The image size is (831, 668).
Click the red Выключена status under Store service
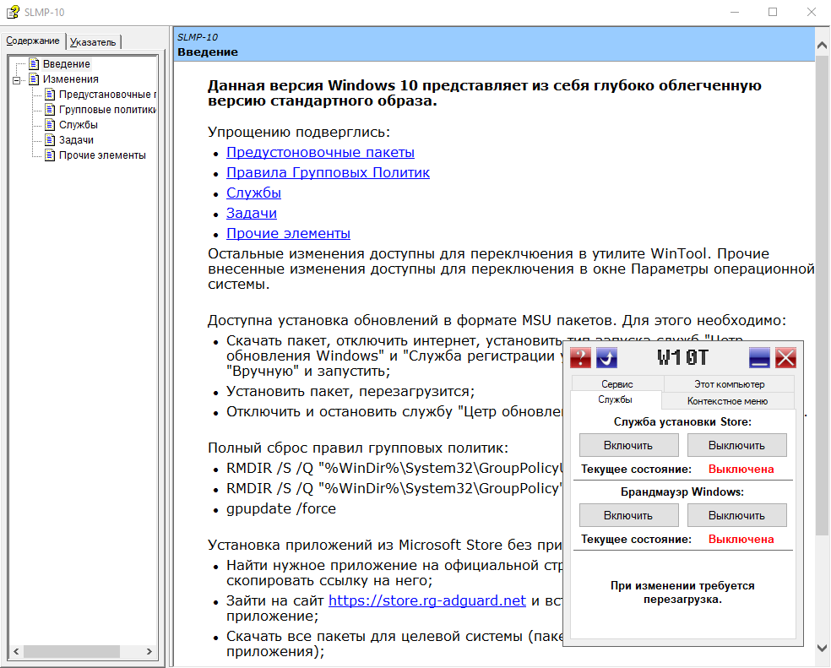[x=741, y=470]
